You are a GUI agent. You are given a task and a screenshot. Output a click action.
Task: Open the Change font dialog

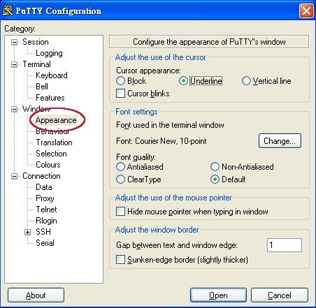(x=280, y=141)
